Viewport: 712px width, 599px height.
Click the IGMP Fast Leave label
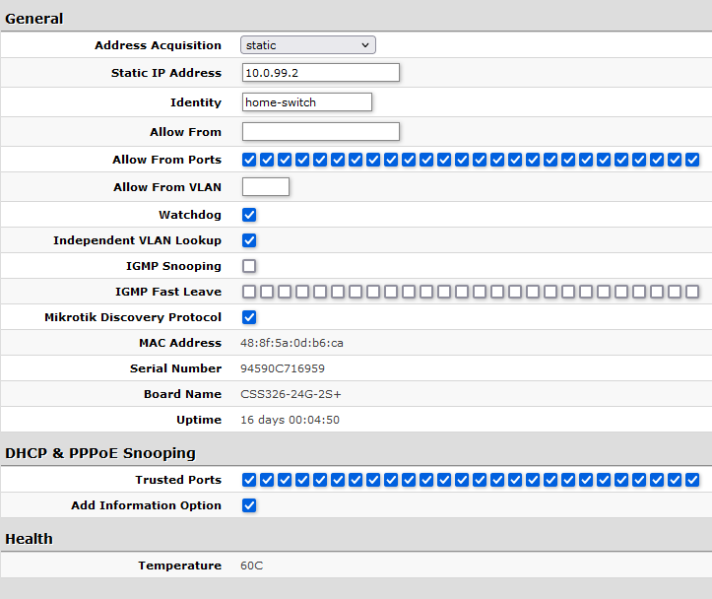(168, 292)
